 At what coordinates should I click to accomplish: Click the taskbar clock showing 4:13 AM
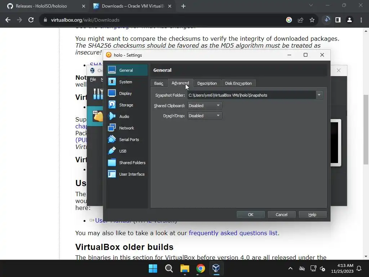click(342, 268)
